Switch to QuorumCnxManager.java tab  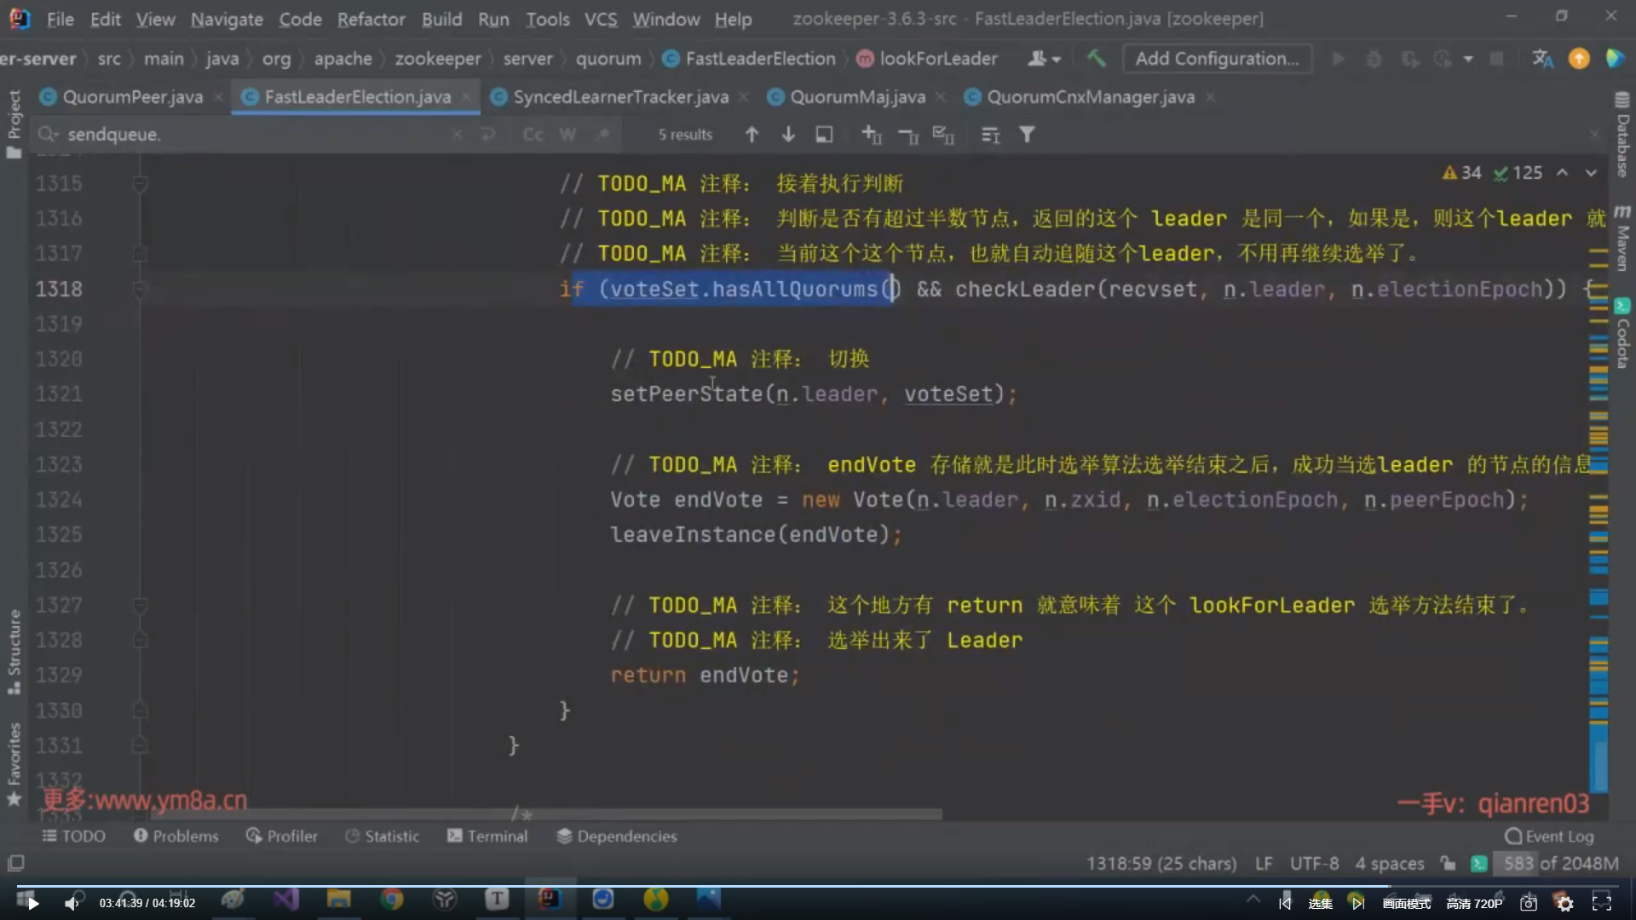1089,97
